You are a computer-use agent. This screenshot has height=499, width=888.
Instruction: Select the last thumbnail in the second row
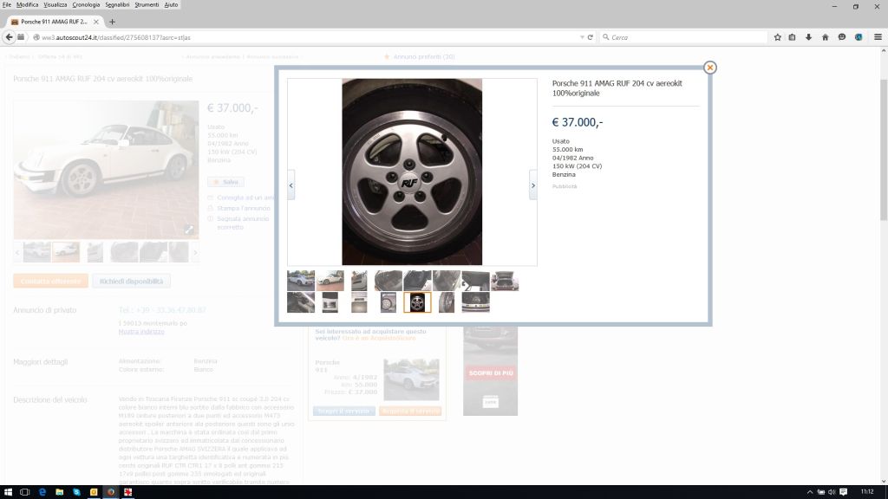click(476, 302)
